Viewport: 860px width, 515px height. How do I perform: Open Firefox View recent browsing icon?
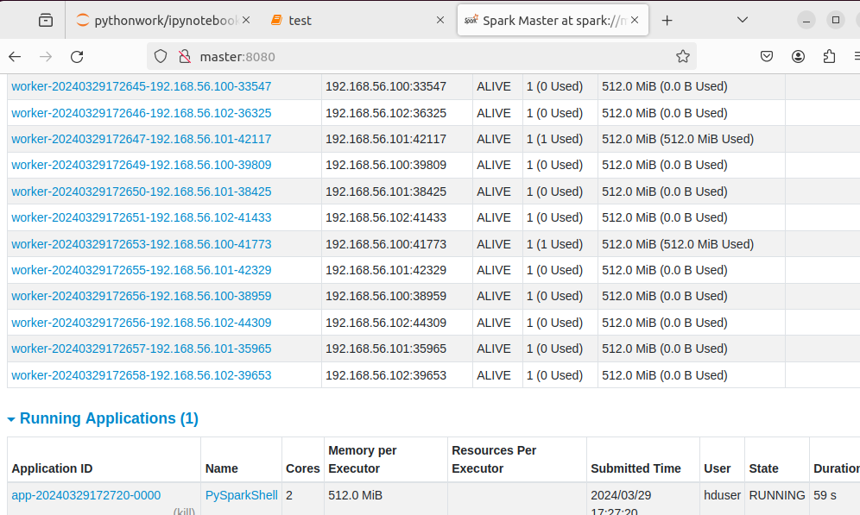point(46,20)
